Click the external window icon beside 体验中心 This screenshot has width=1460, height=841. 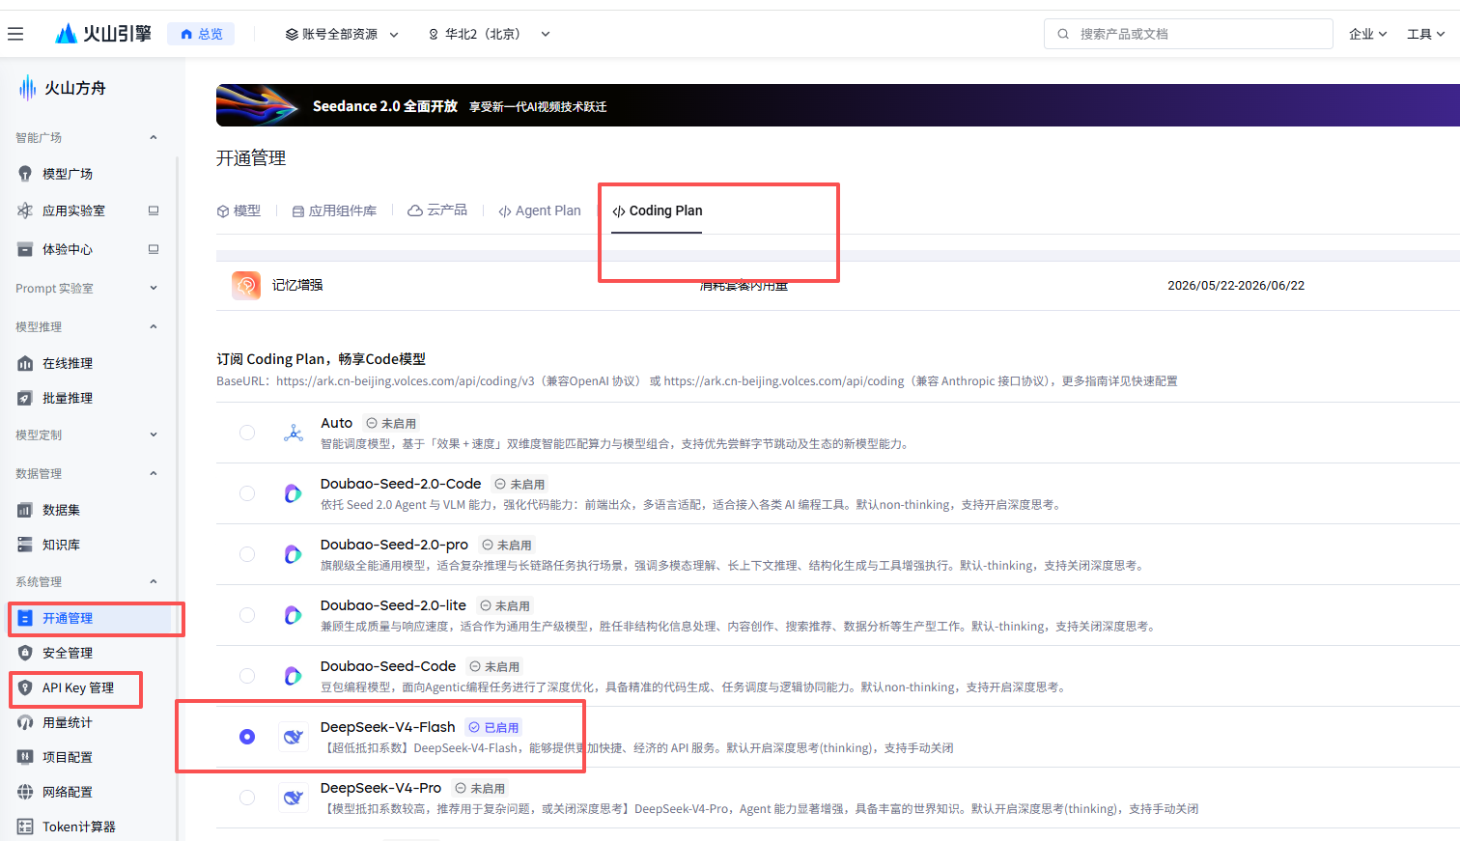click(x=154, y=249)
